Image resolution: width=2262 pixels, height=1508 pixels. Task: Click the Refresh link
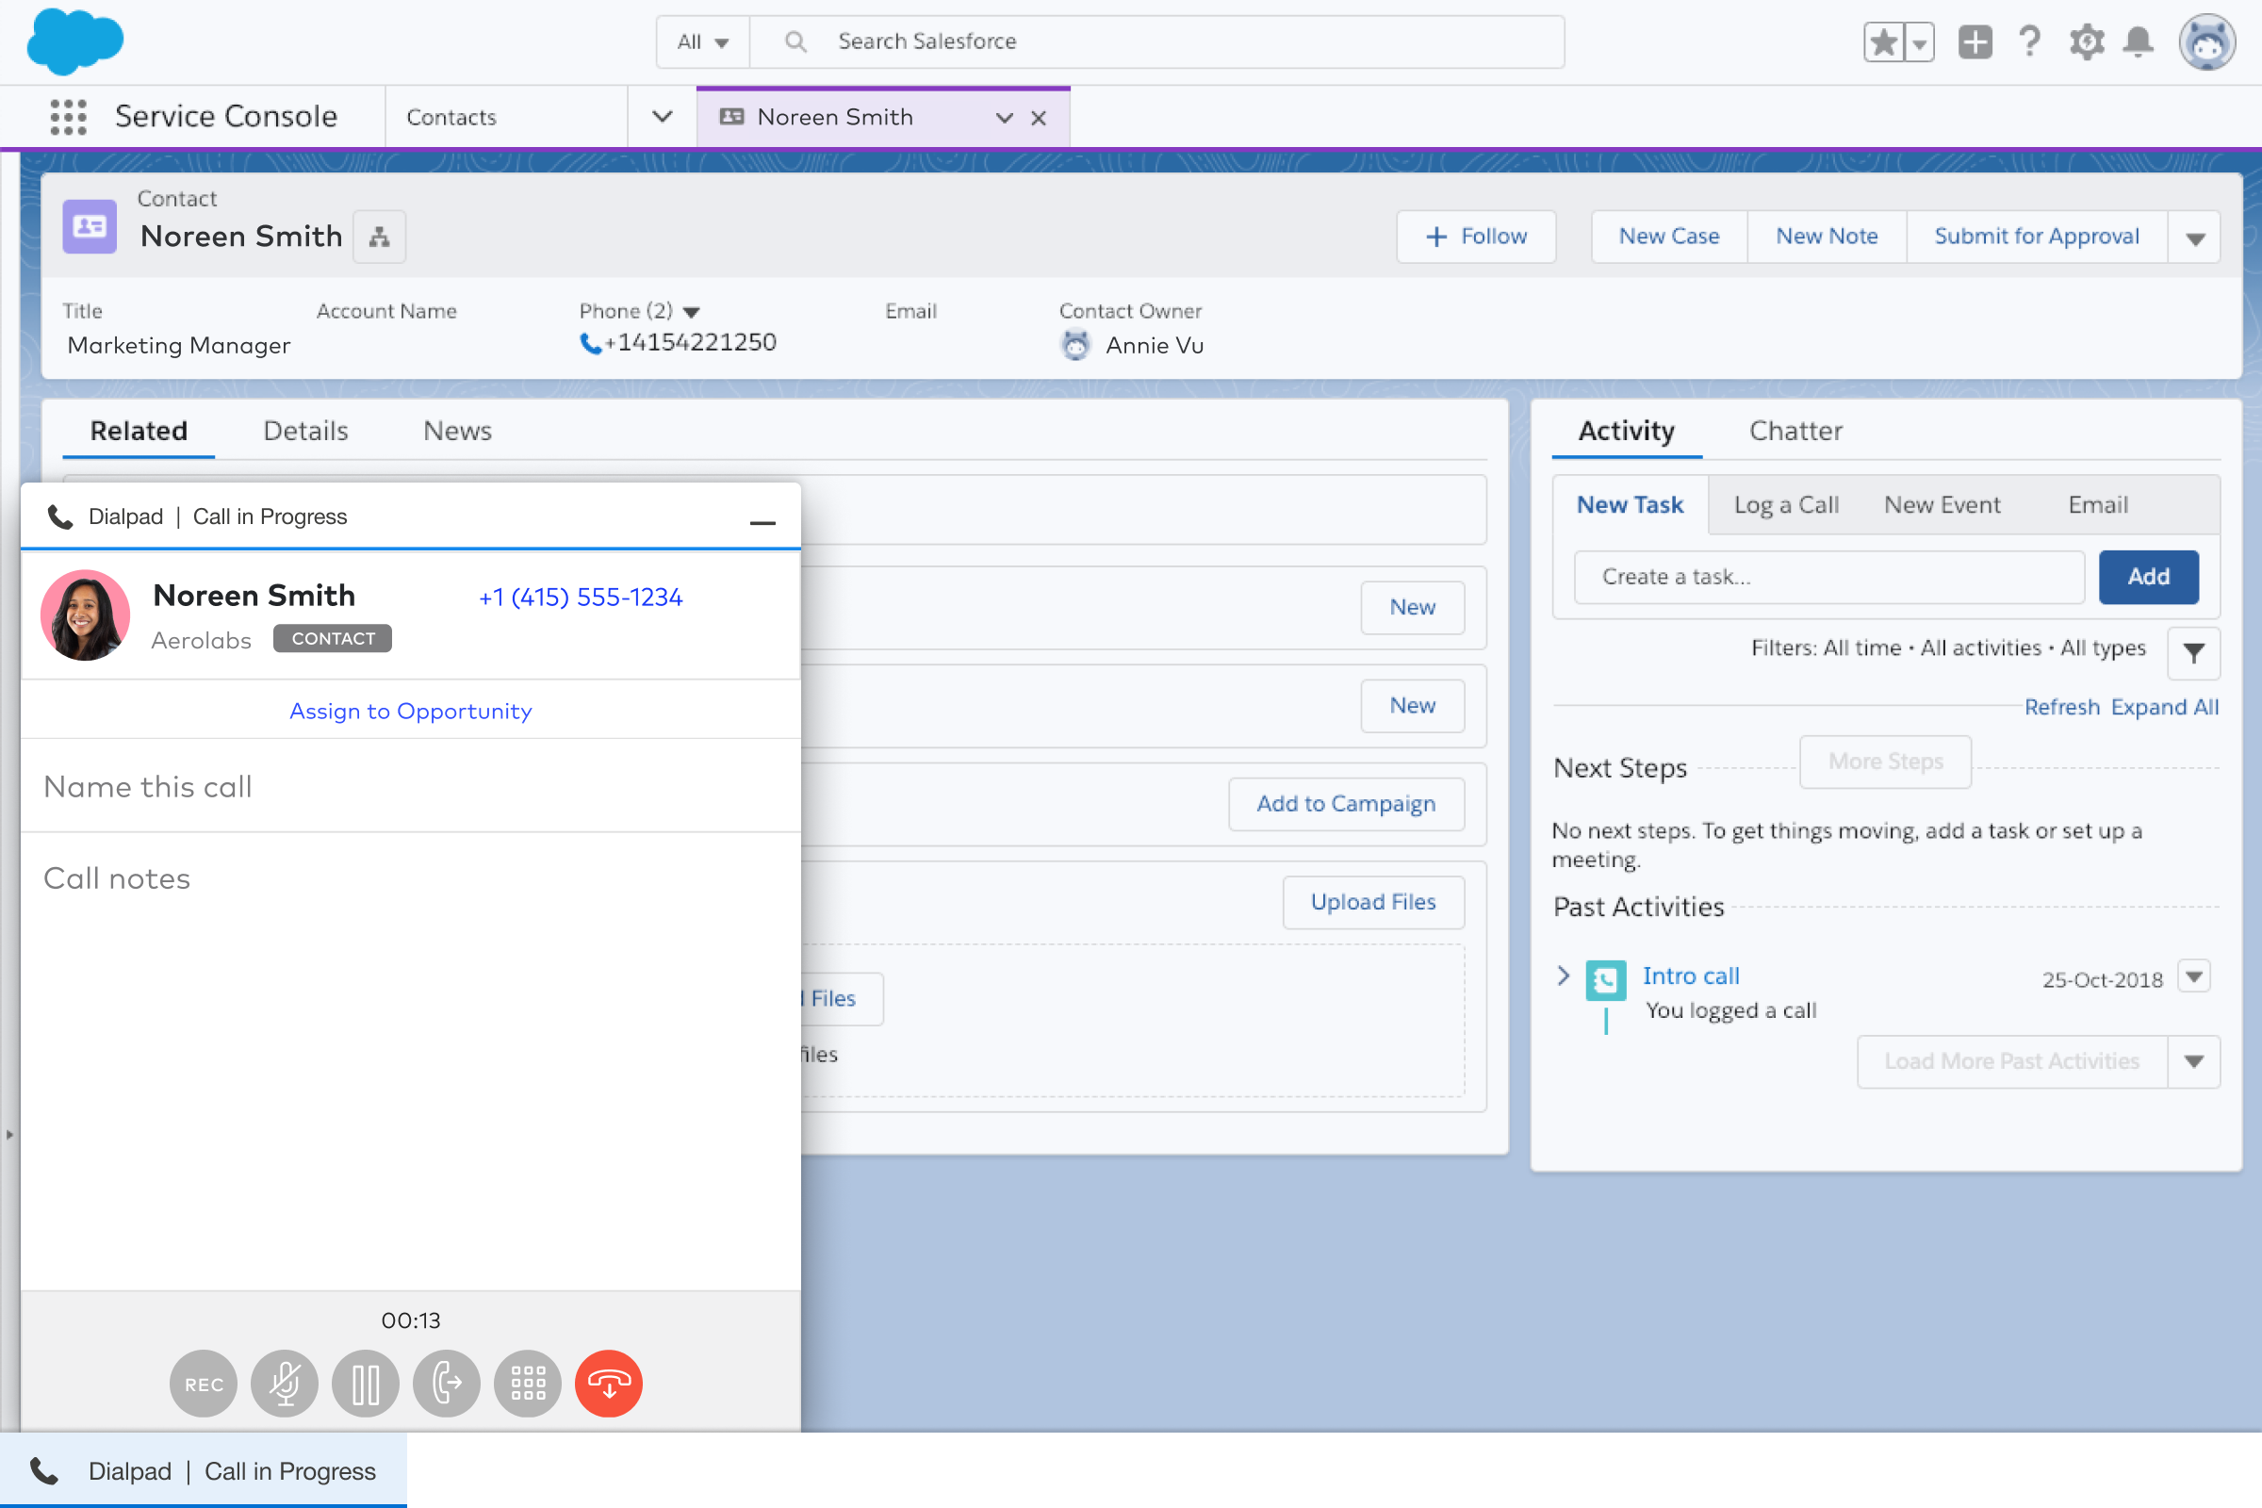[x=2062, y=707]
